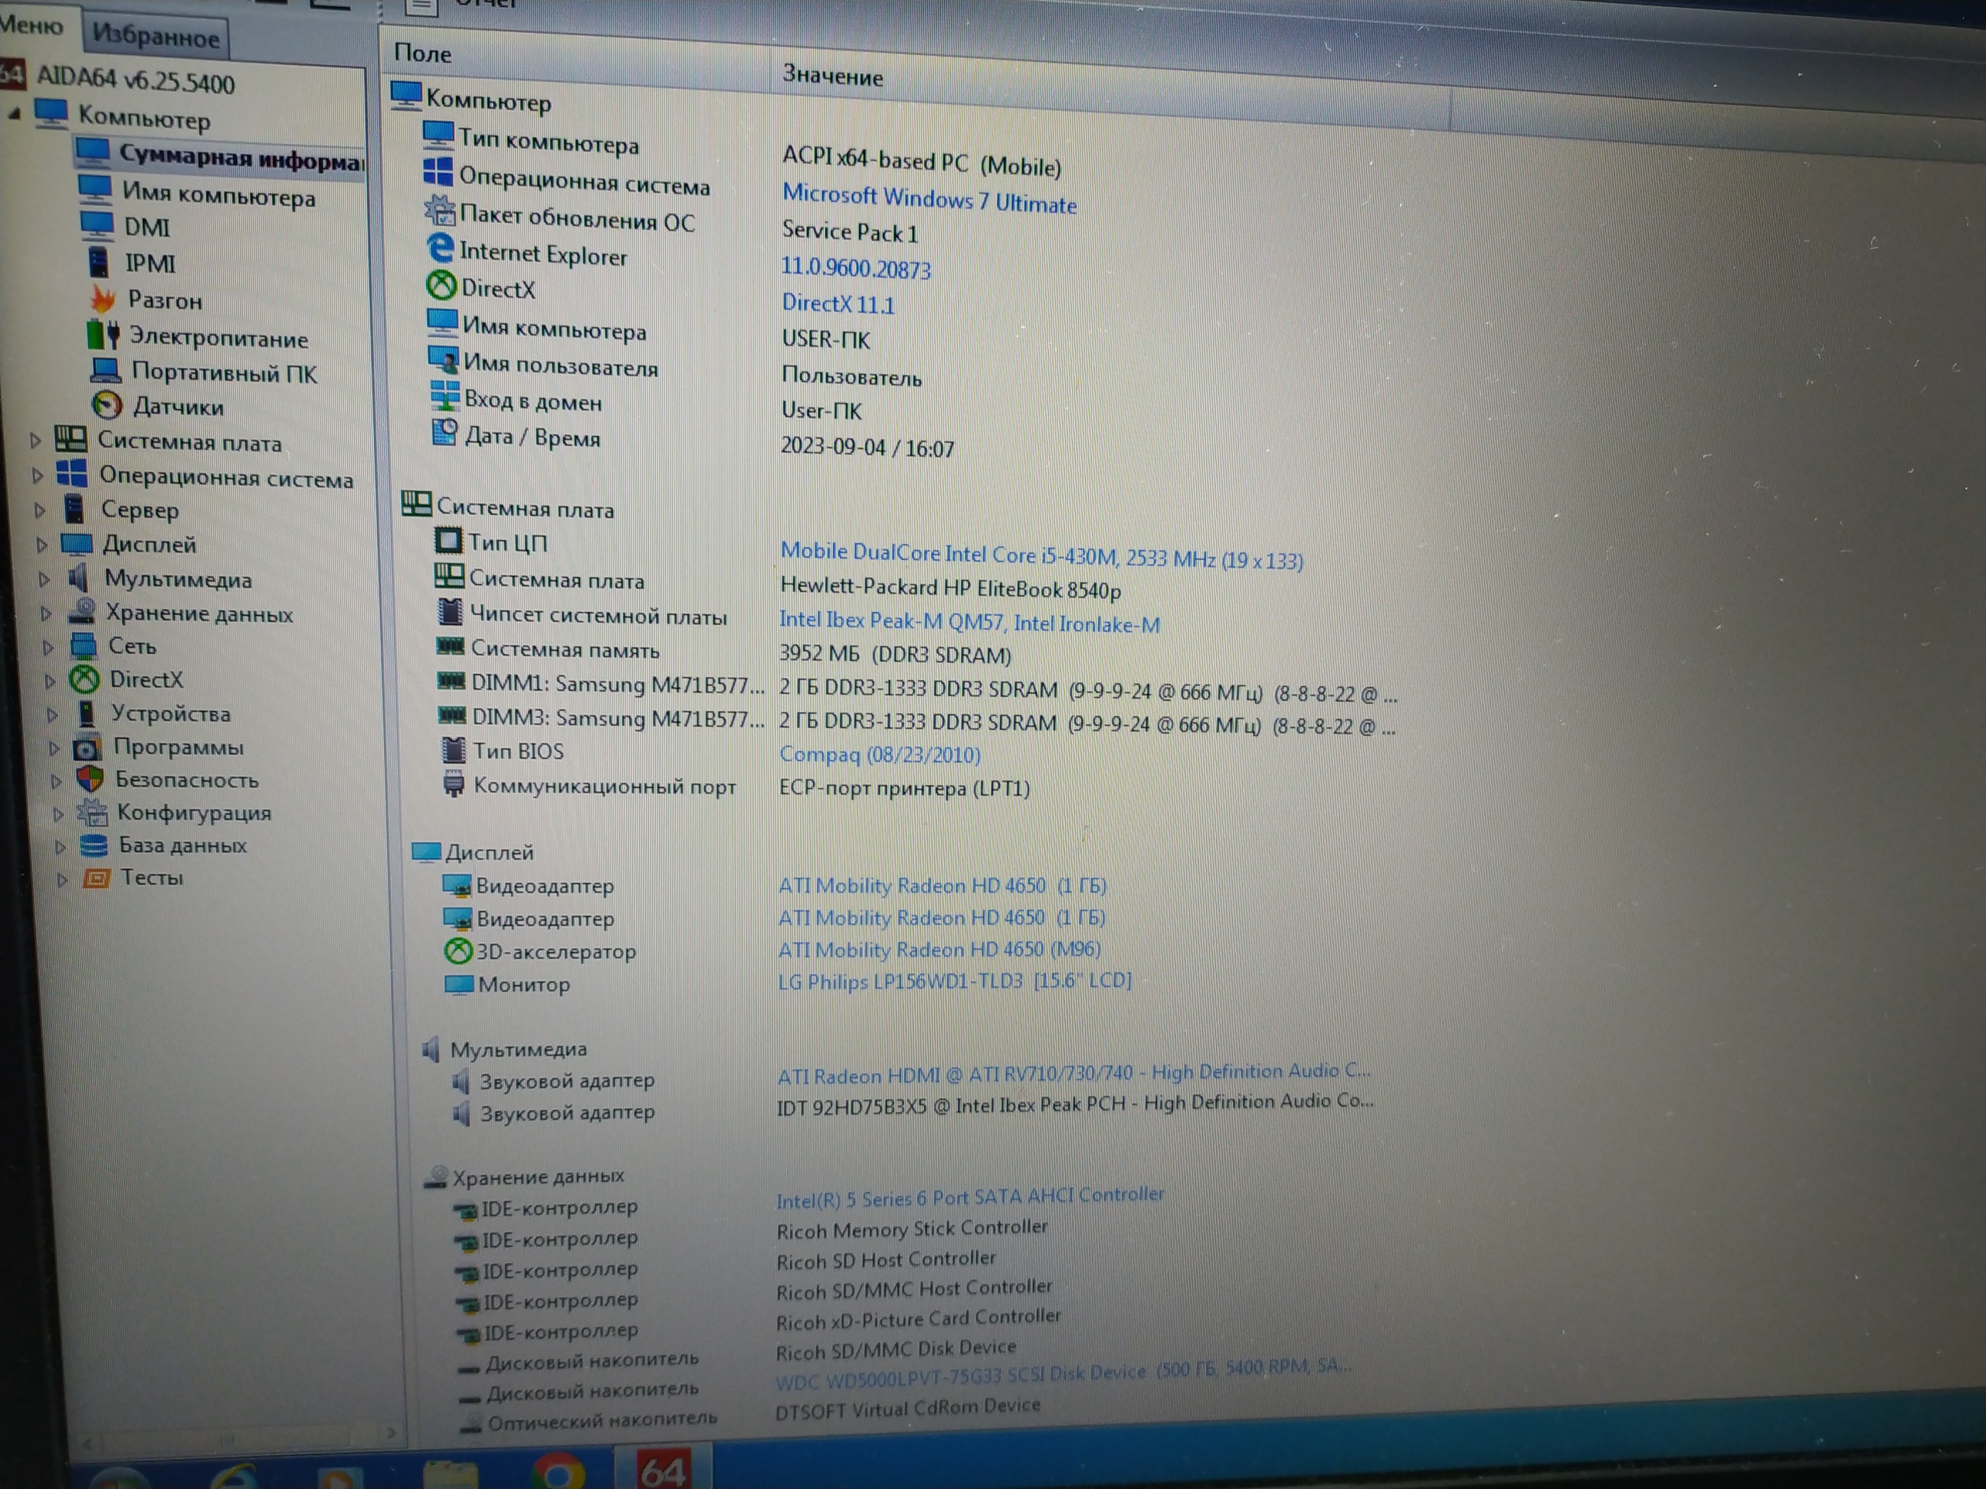Screen dimensions: 1986x1489
Task: Click the Портативный ПК laptop icon
Action: pos(106,369)
